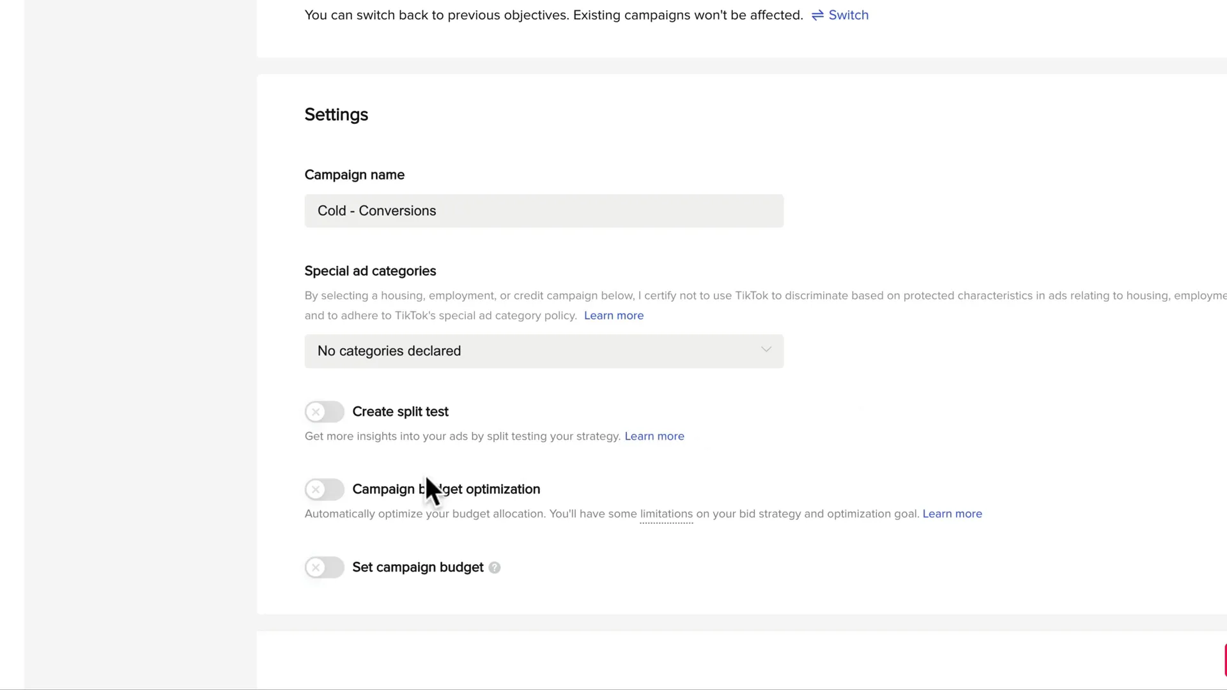
Task: Click the Create split test label
Action: point(400,412)
